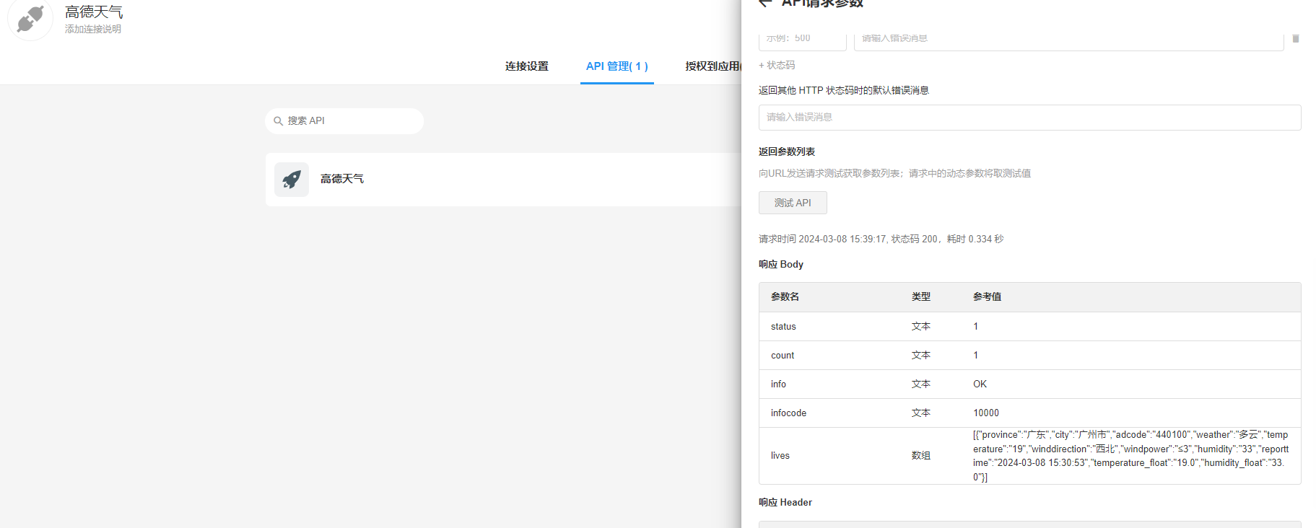The width and height of the screenshot is (1316, 528).
Task: Click the plug connection icon at top left
Action: pos(30,19)
